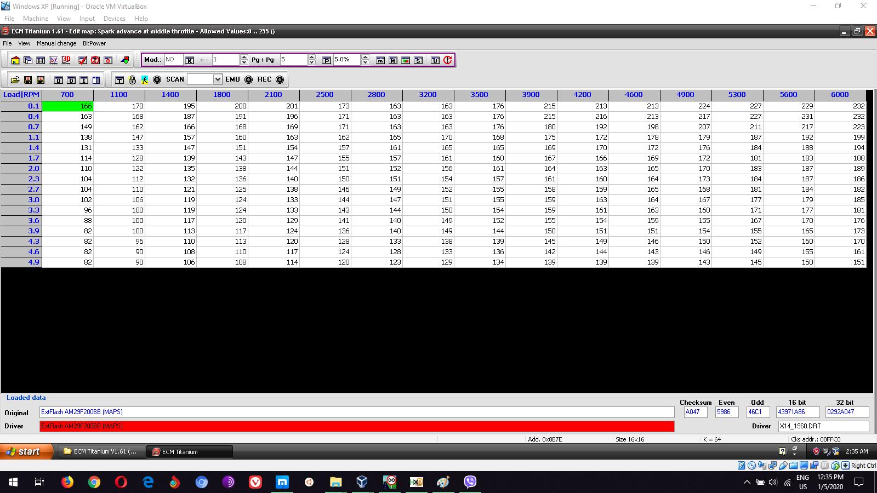877x493 pixels.
Task: Increase the Pg+ Pg- value
Action: click(312, 57)
